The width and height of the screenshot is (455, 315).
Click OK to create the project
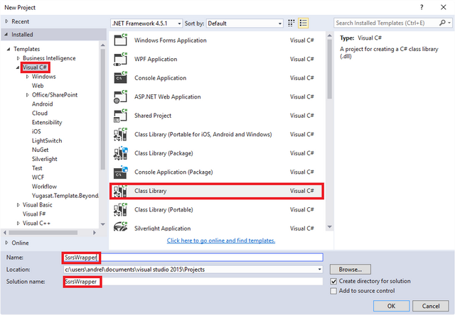(x=391, y=306)
